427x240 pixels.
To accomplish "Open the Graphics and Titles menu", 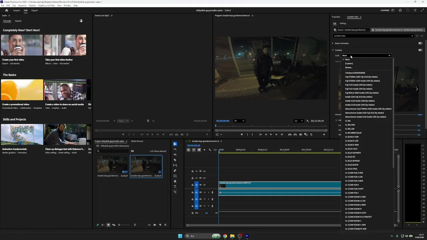I will pyautogui.click(x=46, y=5).
